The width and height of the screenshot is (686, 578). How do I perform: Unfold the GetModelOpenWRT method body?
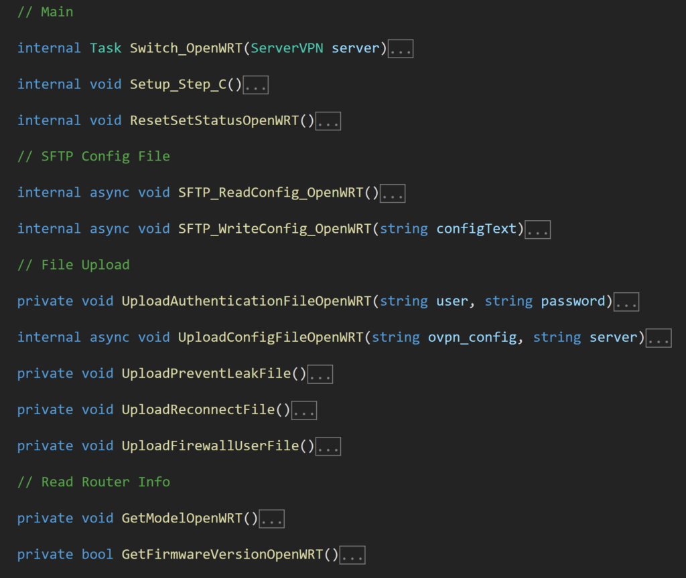tap(272, 518)
